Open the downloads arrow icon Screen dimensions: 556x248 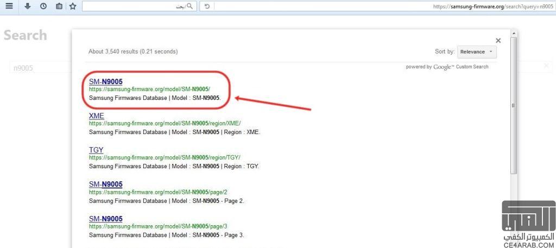[27, 6]
